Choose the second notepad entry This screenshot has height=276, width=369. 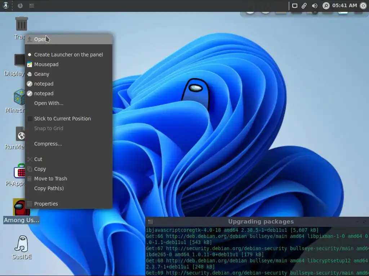tap(69, 93)
